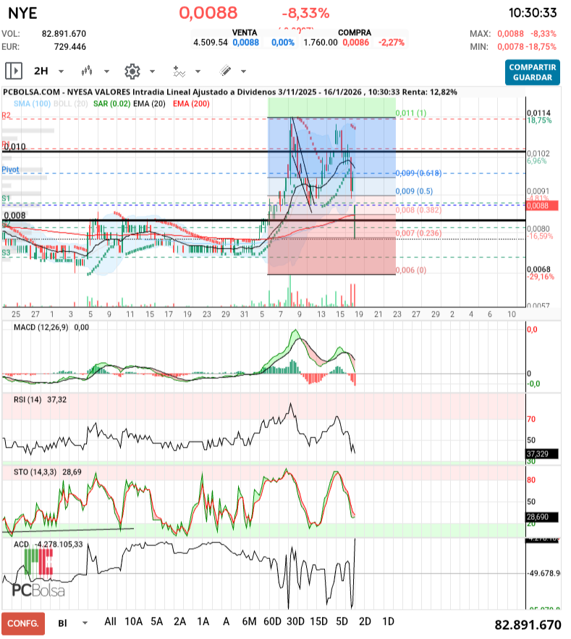Click the CONFG. button
This screenshot has height=639, width=571.
(x=23, y=623)
